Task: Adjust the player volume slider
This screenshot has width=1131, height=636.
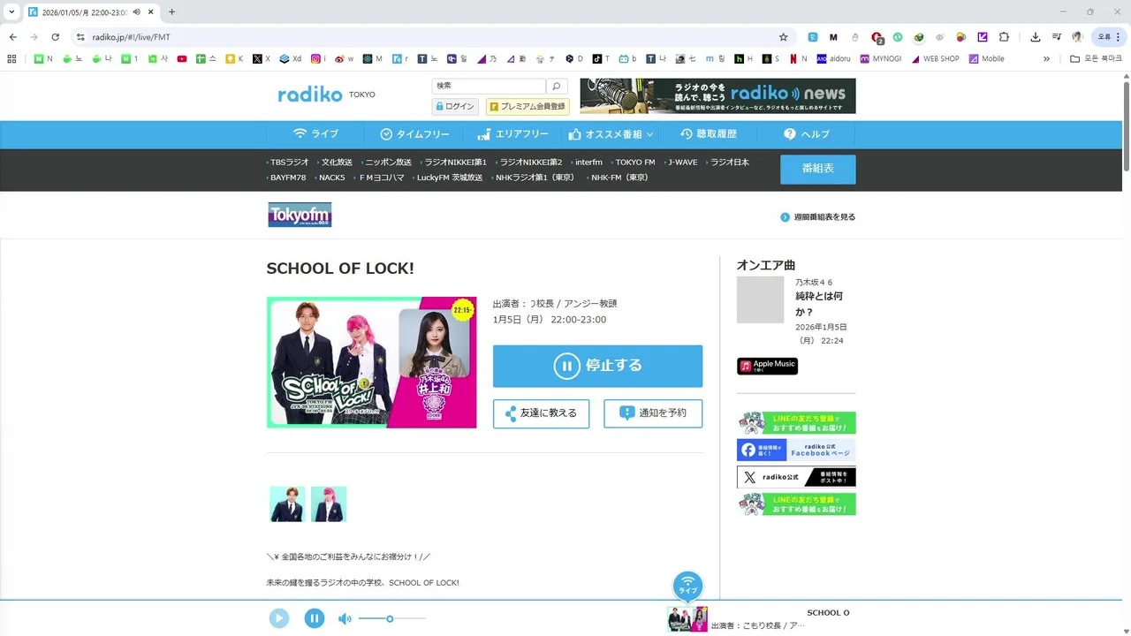Action: (392, 618)
